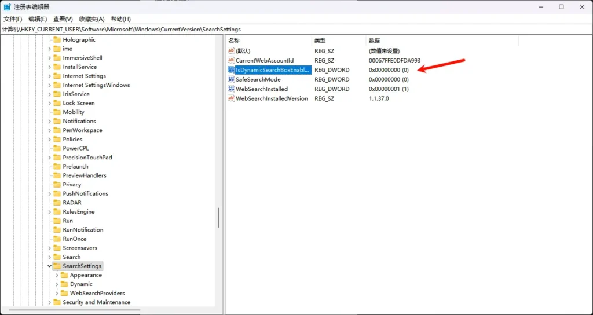Expand the WebSearchProviders subkey
The height and width of the screenshot is (315, 593).
pyautogui.click(x=57, y=294)
